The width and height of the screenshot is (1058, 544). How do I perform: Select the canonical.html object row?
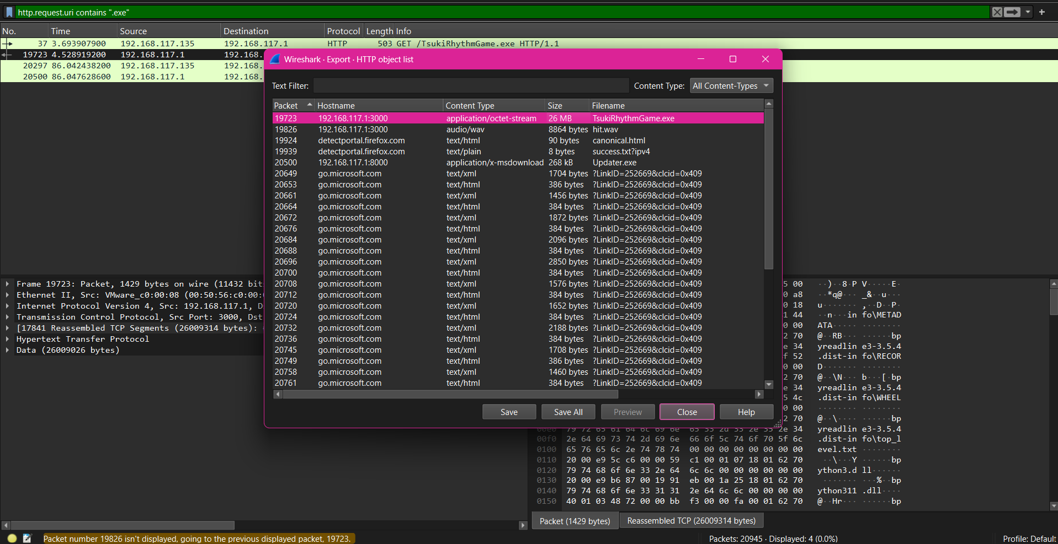(518, 140)
